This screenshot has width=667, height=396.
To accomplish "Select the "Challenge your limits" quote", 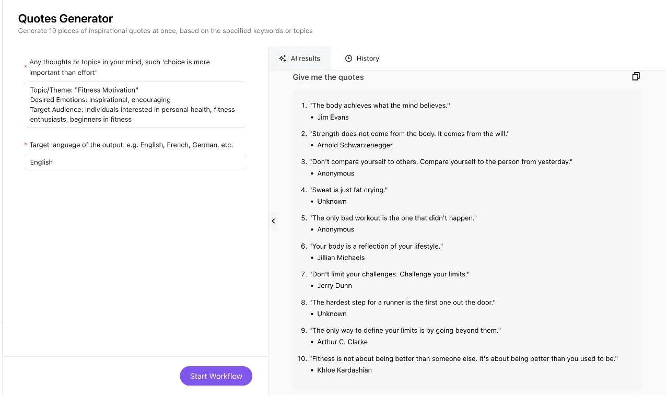I will 389,274.
